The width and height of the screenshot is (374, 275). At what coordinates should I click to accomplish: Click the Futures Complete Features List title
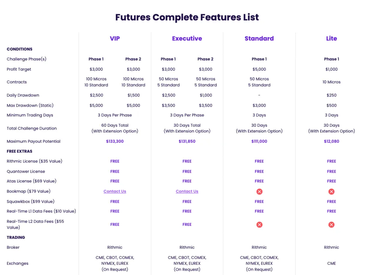coord(187,17)
